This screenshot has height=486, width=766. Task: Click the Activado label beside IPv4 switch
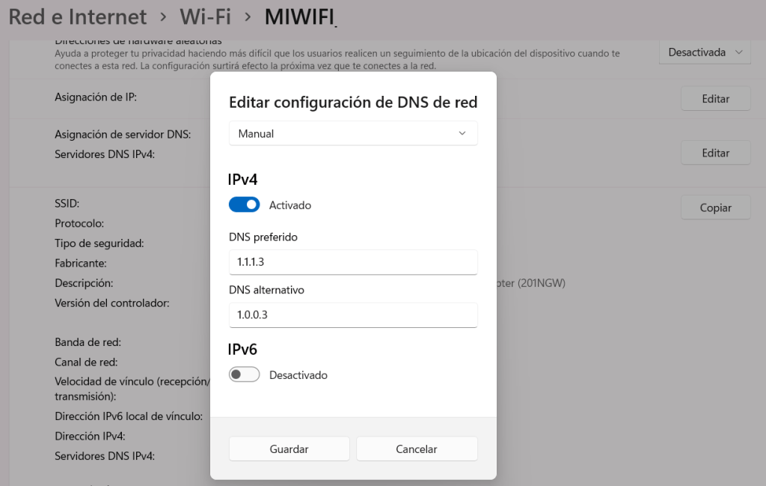tap(289, 205)
